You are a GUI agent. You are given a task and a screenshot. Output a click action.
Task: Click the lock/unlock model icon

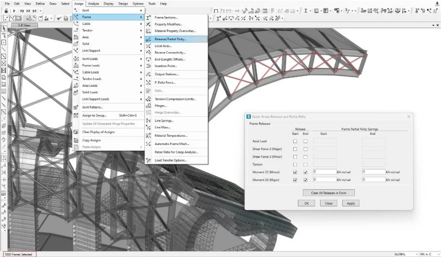point(6,11)
